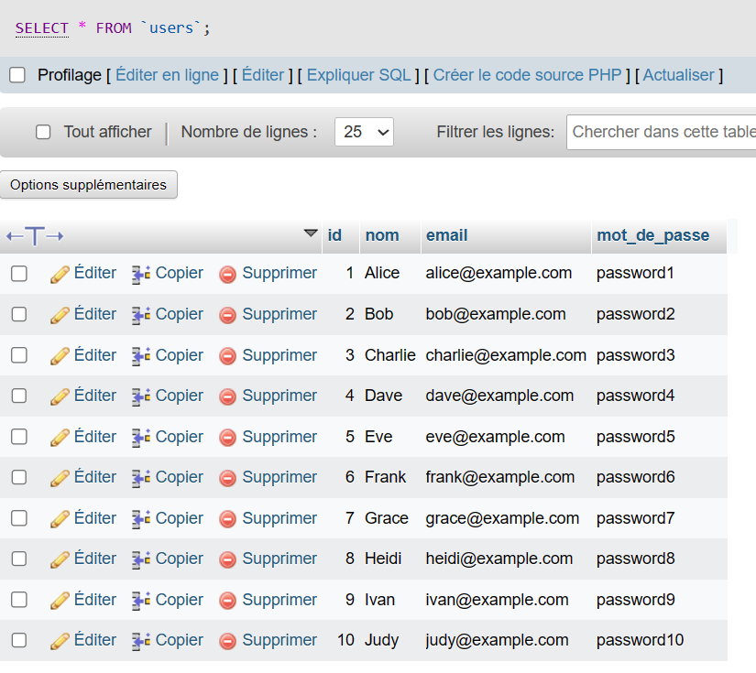Viewport: 756px width, 673px height.
Task: Click the column options dropdown triangle
Action: 311,233
